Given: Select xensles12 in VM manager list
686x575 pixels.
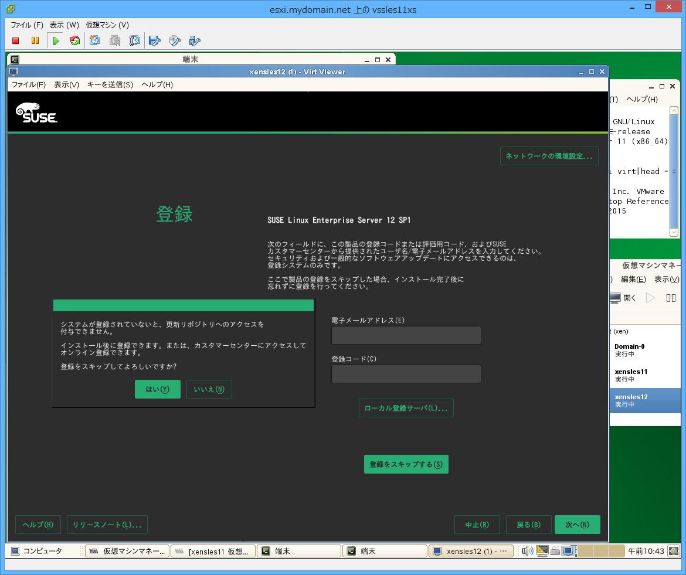Looking at the screenshot, I should point(645,400).
